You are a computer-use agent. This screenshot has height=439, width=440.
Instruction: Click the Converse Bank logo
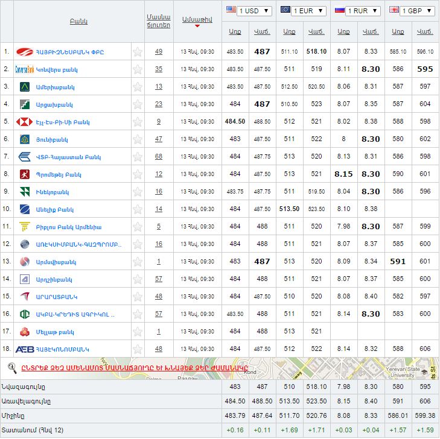24,69
